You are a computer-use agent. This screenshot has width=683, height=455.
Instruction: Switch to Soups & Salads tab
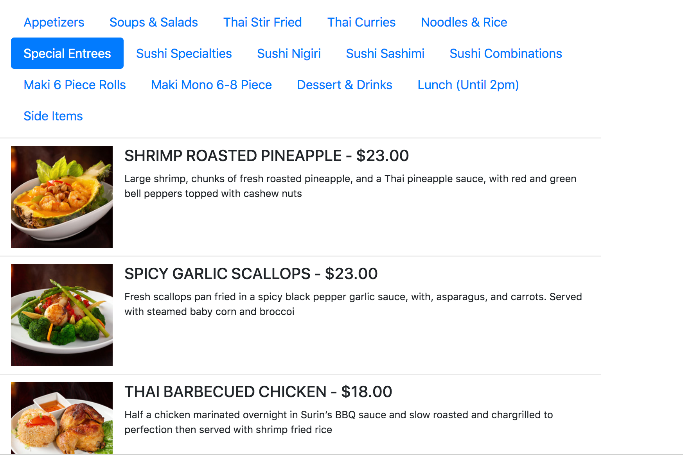(x=153, y=22)
